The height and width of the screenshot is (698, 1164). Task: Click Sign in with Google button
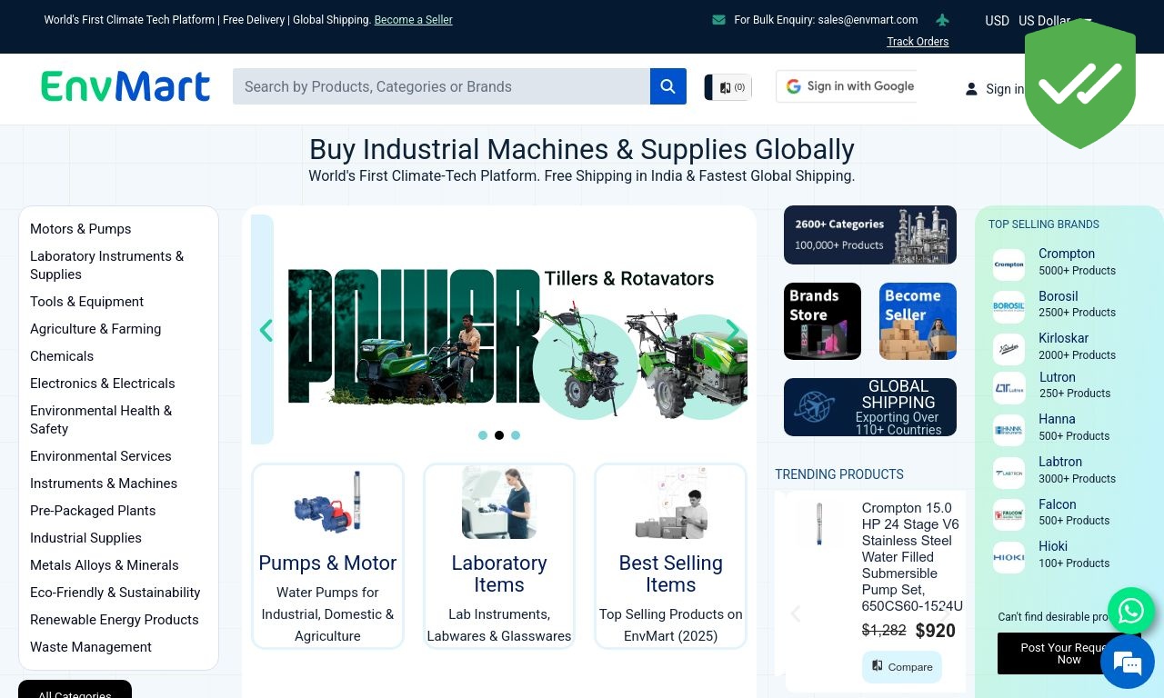[x=847, y=86]
